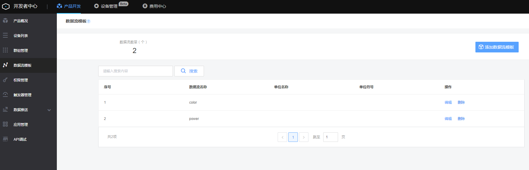This screenshot has height=170, width=529.
Task: Open 费用中心 top tab
Action: [154, 6]
